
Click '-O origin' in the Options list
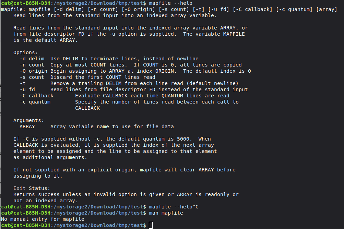click(33, 71)
